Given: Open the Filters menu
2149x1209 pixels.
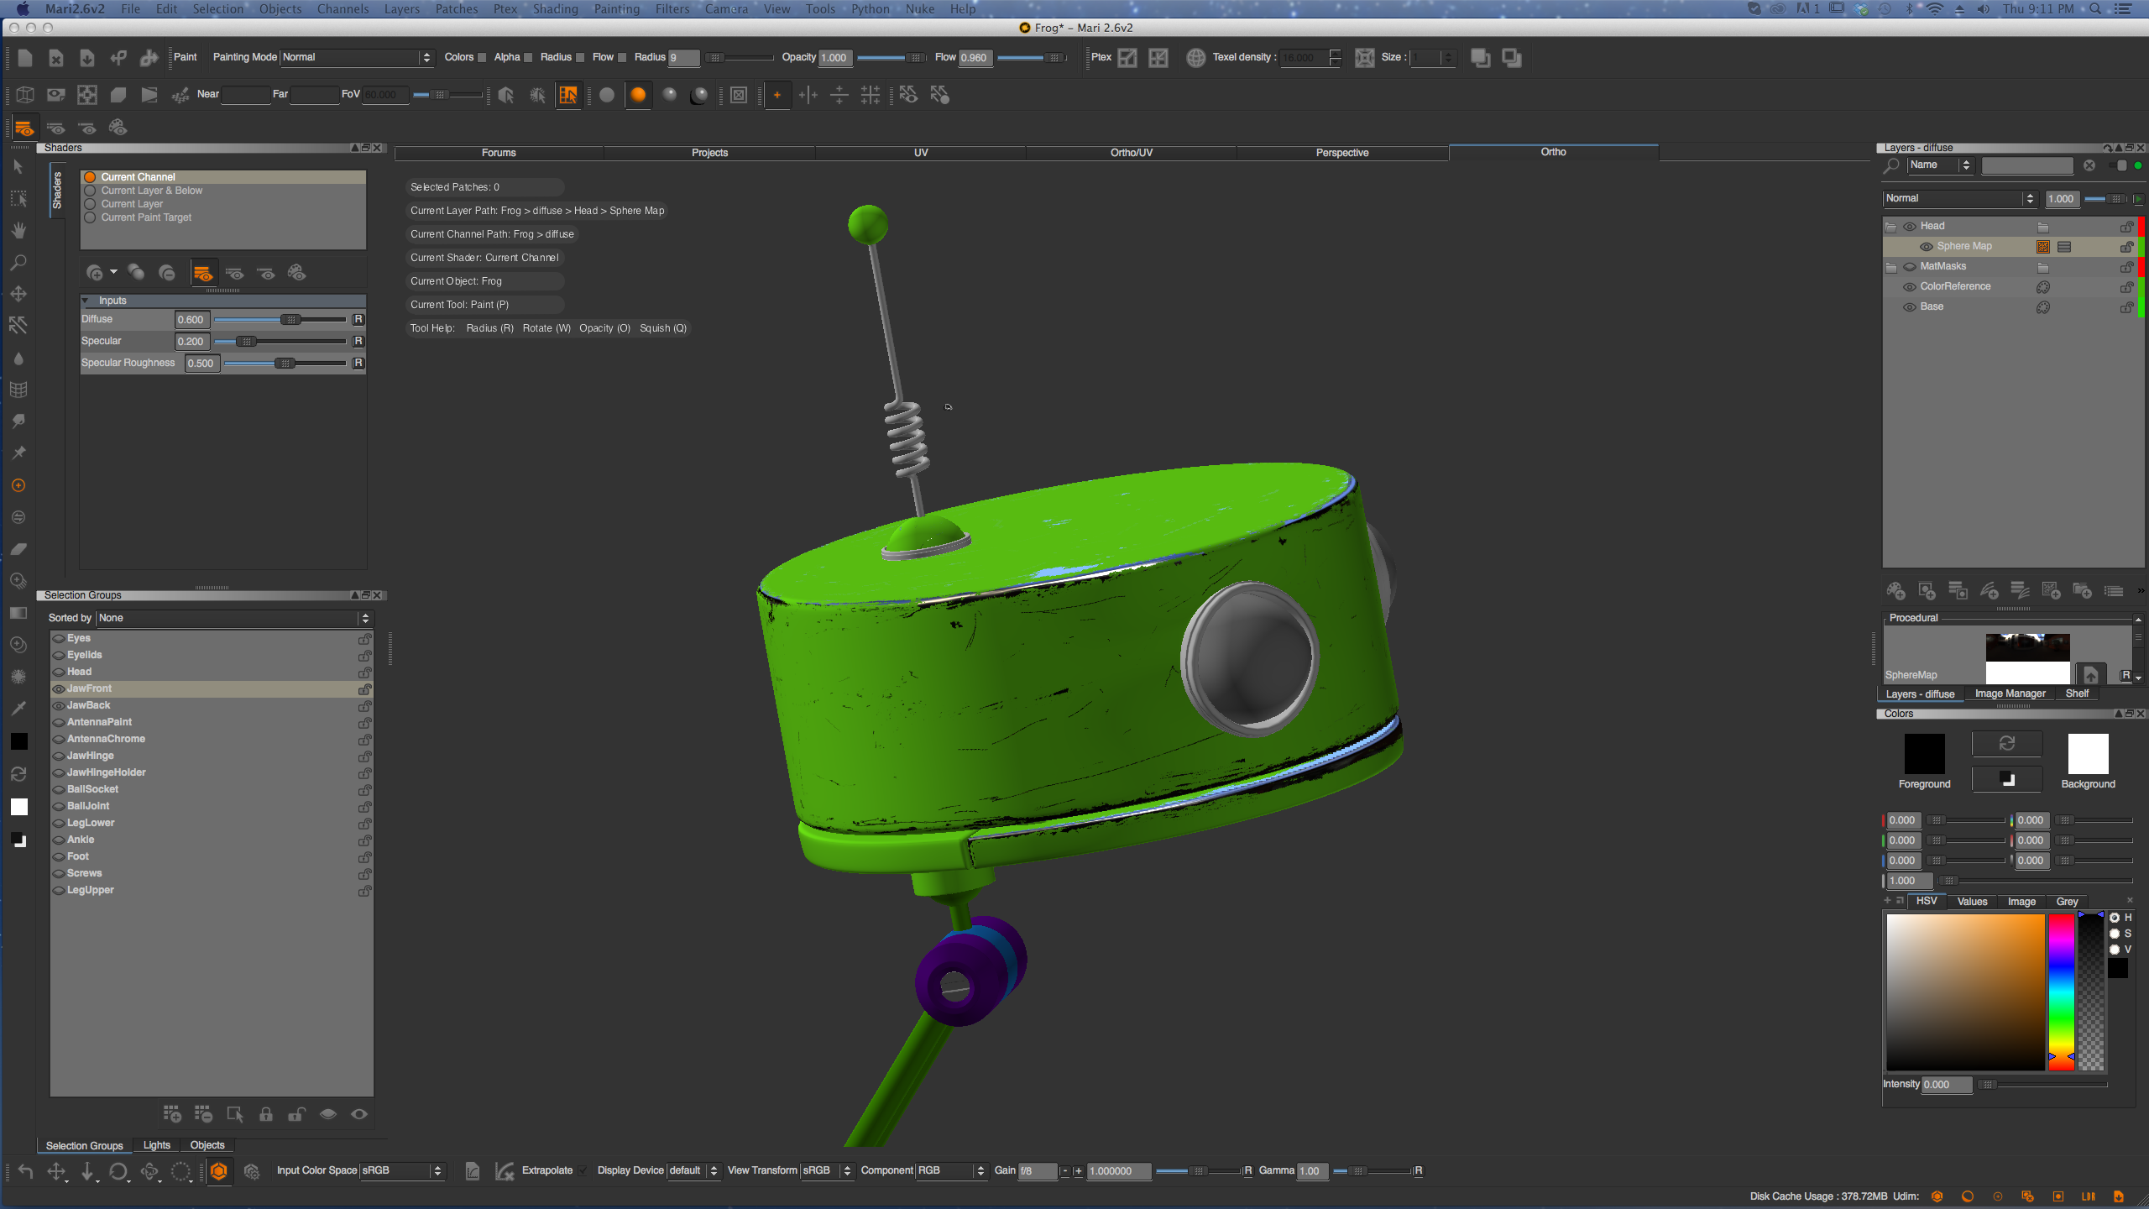Looking at the screenshot, I should click(672, 9).
